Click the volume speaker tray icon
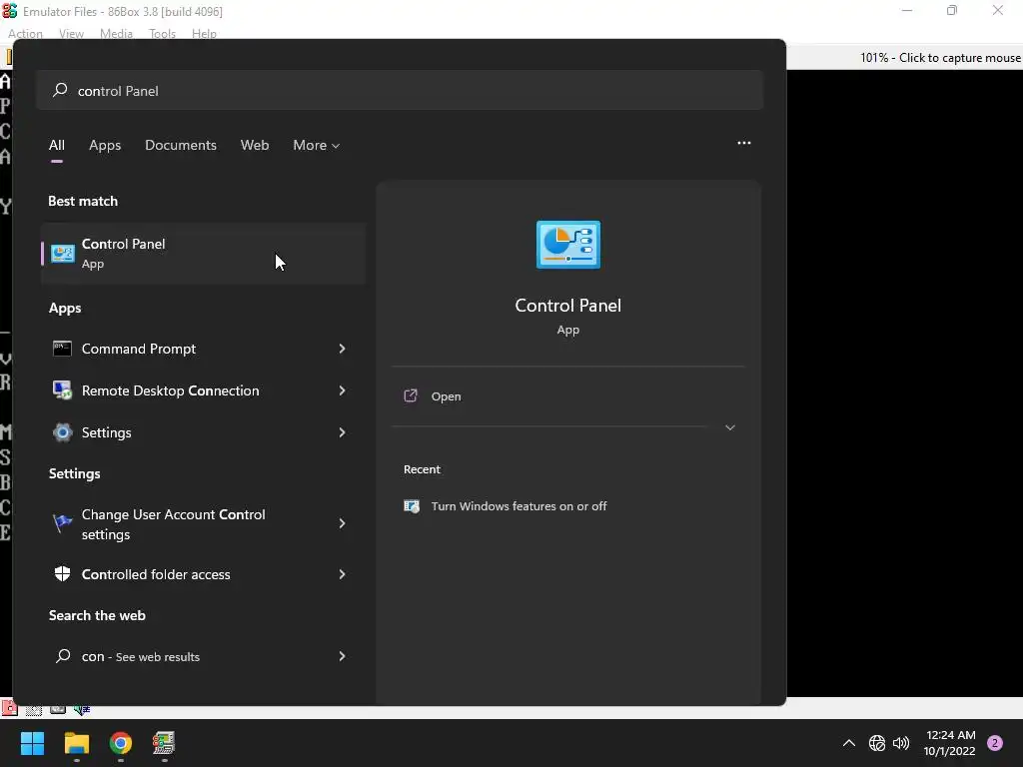Screen dimensions: 1023x767 click(901, 743)
